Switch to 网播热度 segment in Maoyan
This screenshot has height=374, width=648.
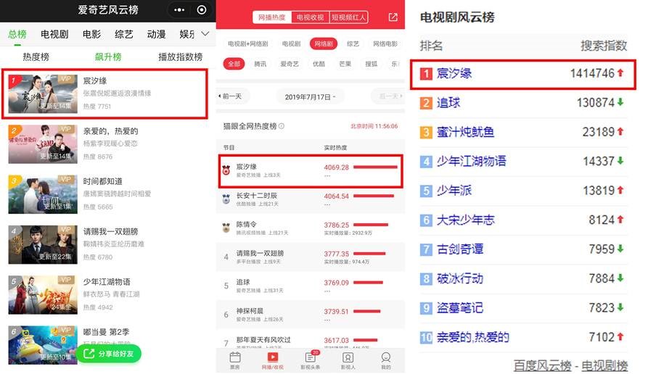click(x=271, y=17)
